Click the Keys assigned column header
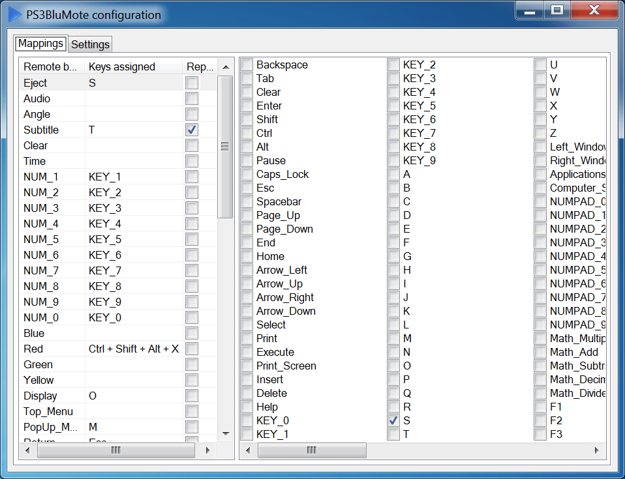The height and width of the screenshot is (479, 625). [x=134, y=66]
